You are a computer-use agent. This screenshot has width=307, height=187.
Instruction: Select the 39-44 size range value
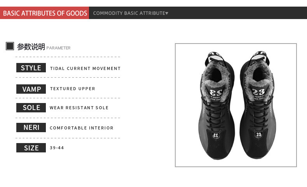tap(57, 148)
